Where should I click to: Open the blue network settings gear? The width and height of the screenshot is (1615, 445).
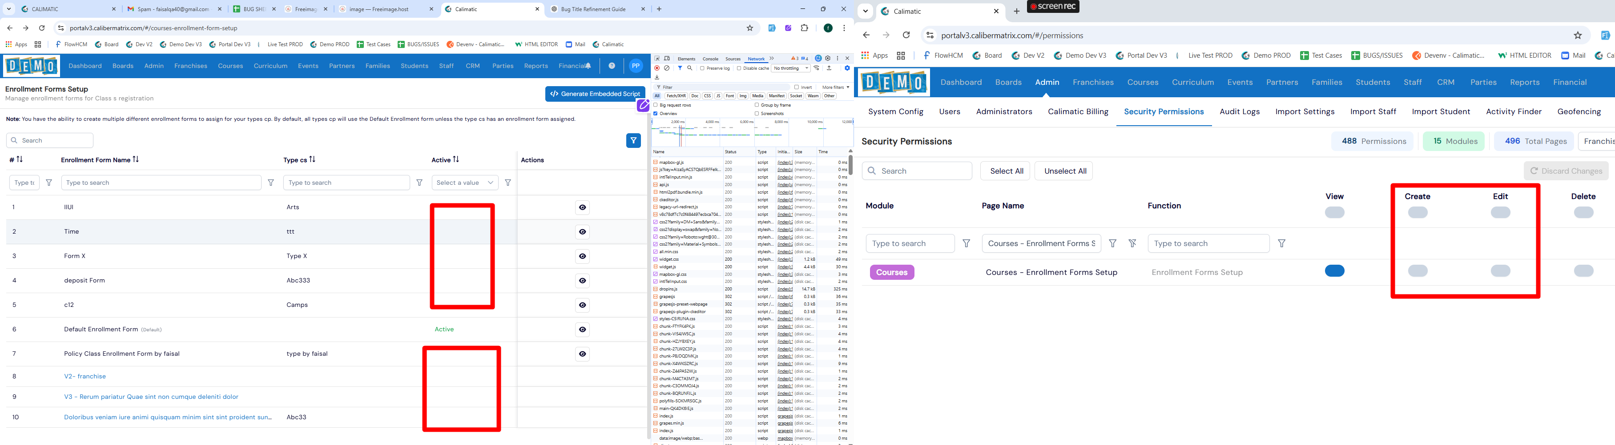pyautogui.click(x=847, y=68)
